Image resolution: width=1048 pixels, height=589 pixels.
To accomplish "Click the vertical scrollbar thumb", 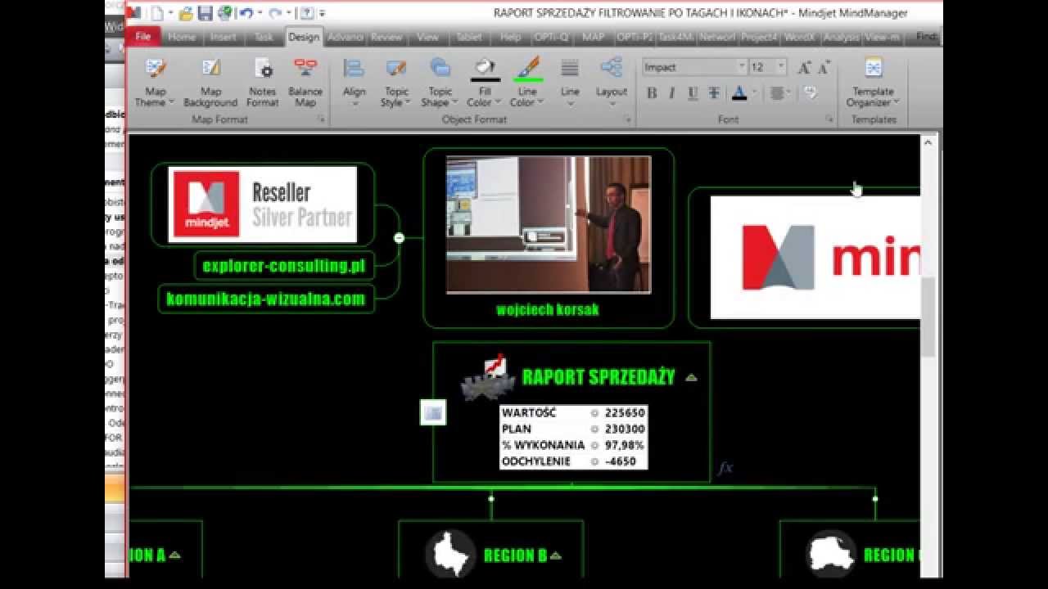I will [928, 316].
